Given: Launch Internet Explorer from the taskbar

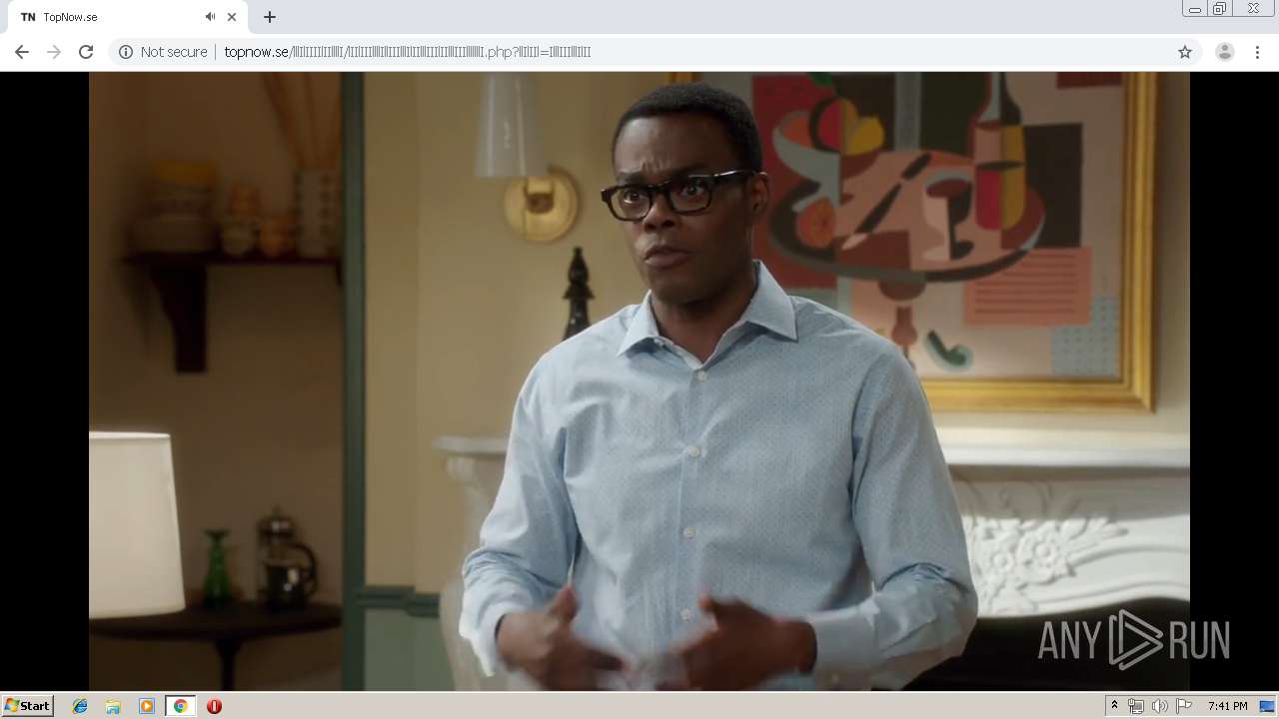Looking at the screenshot, I should 80,706.
